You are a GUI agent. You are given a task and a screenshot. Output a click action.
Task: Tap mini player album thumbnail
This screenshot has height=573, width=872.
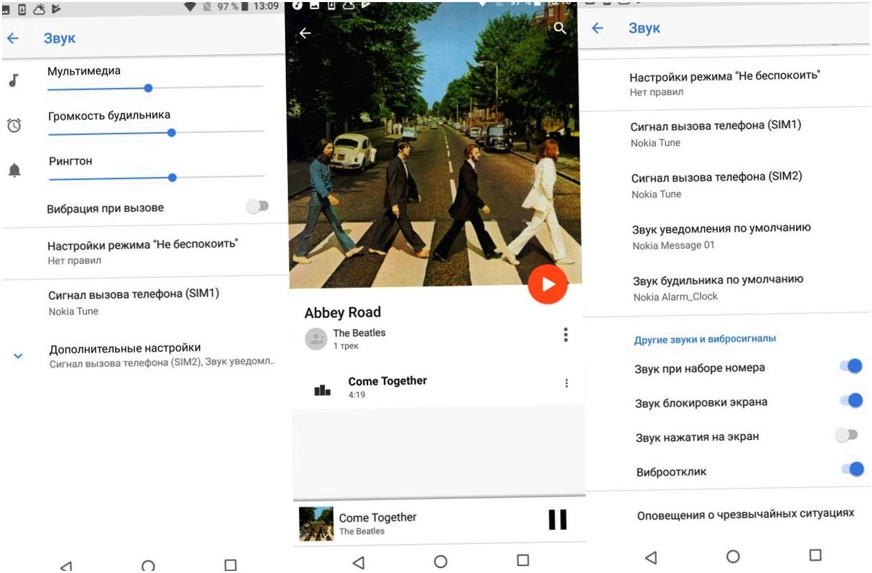click(316, 524)
